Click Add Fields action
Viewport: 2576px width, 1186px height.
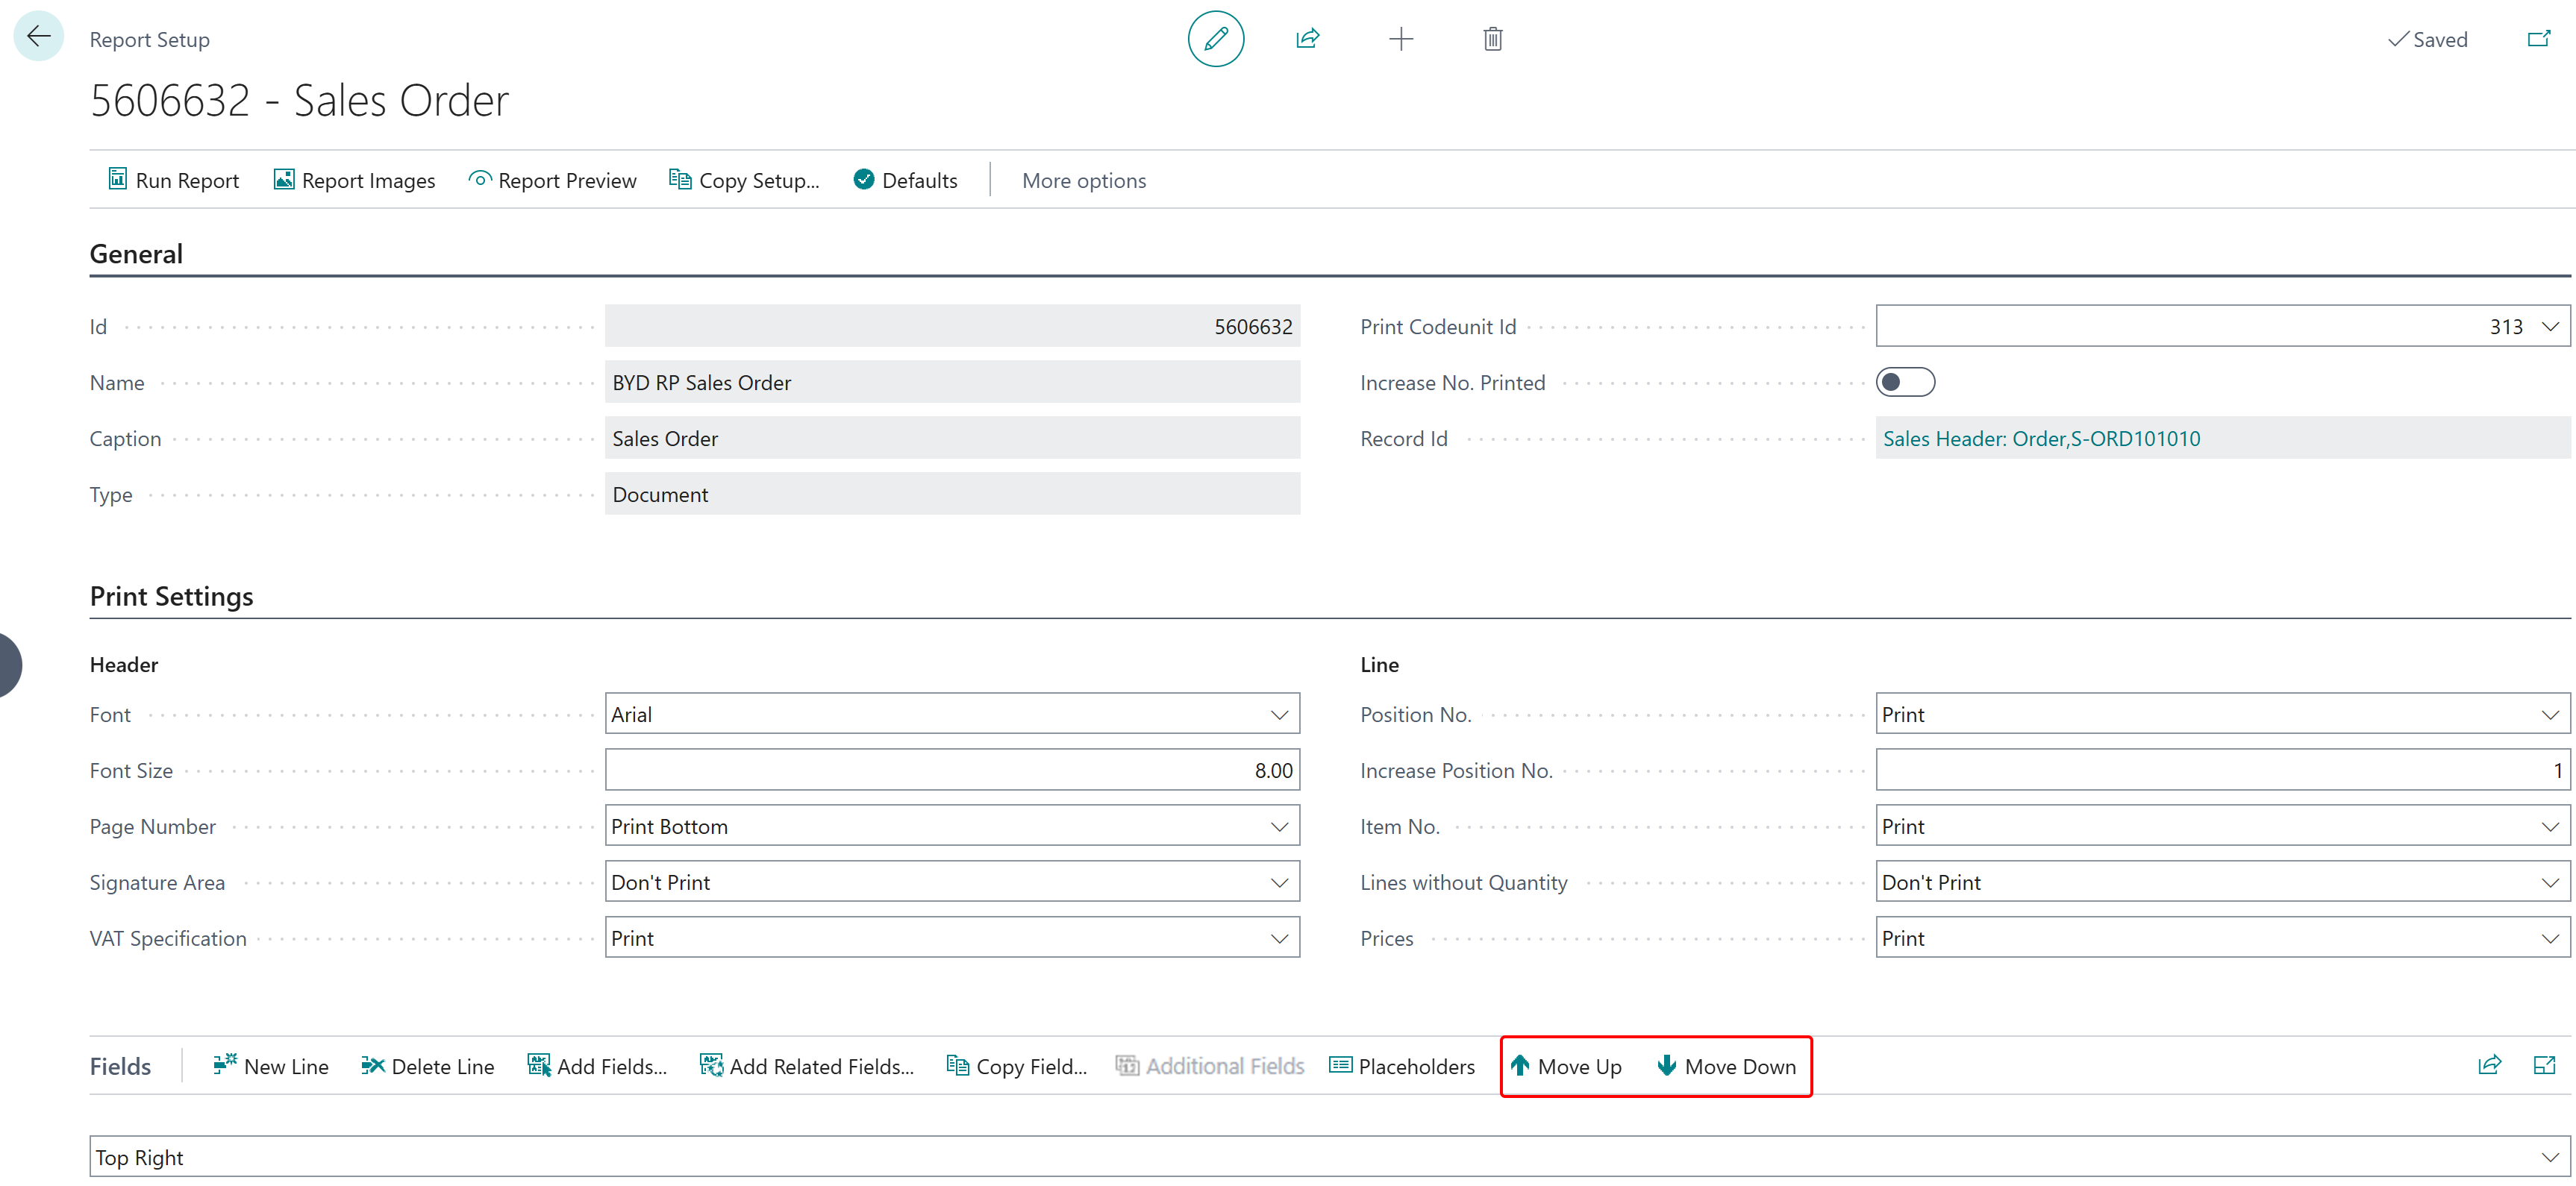pyautogui.click(x=597, y=1066)
